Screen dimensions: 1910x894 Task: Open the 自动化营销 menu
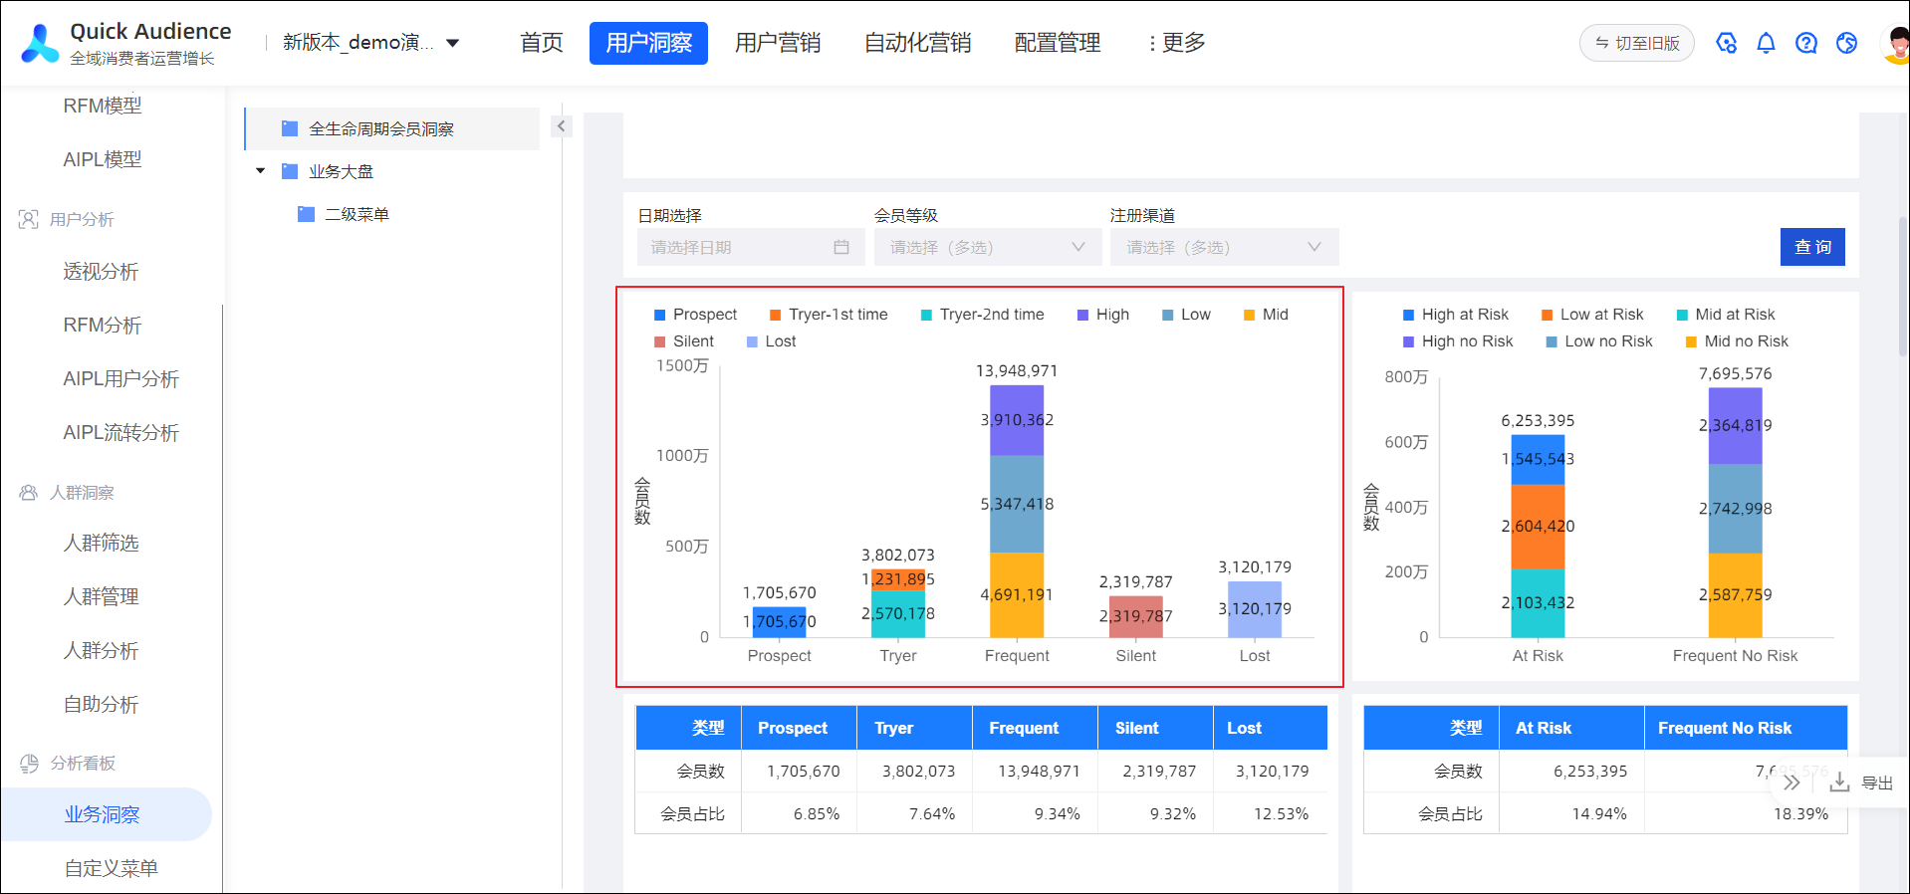pyautogui.click(x=917, y=43)
